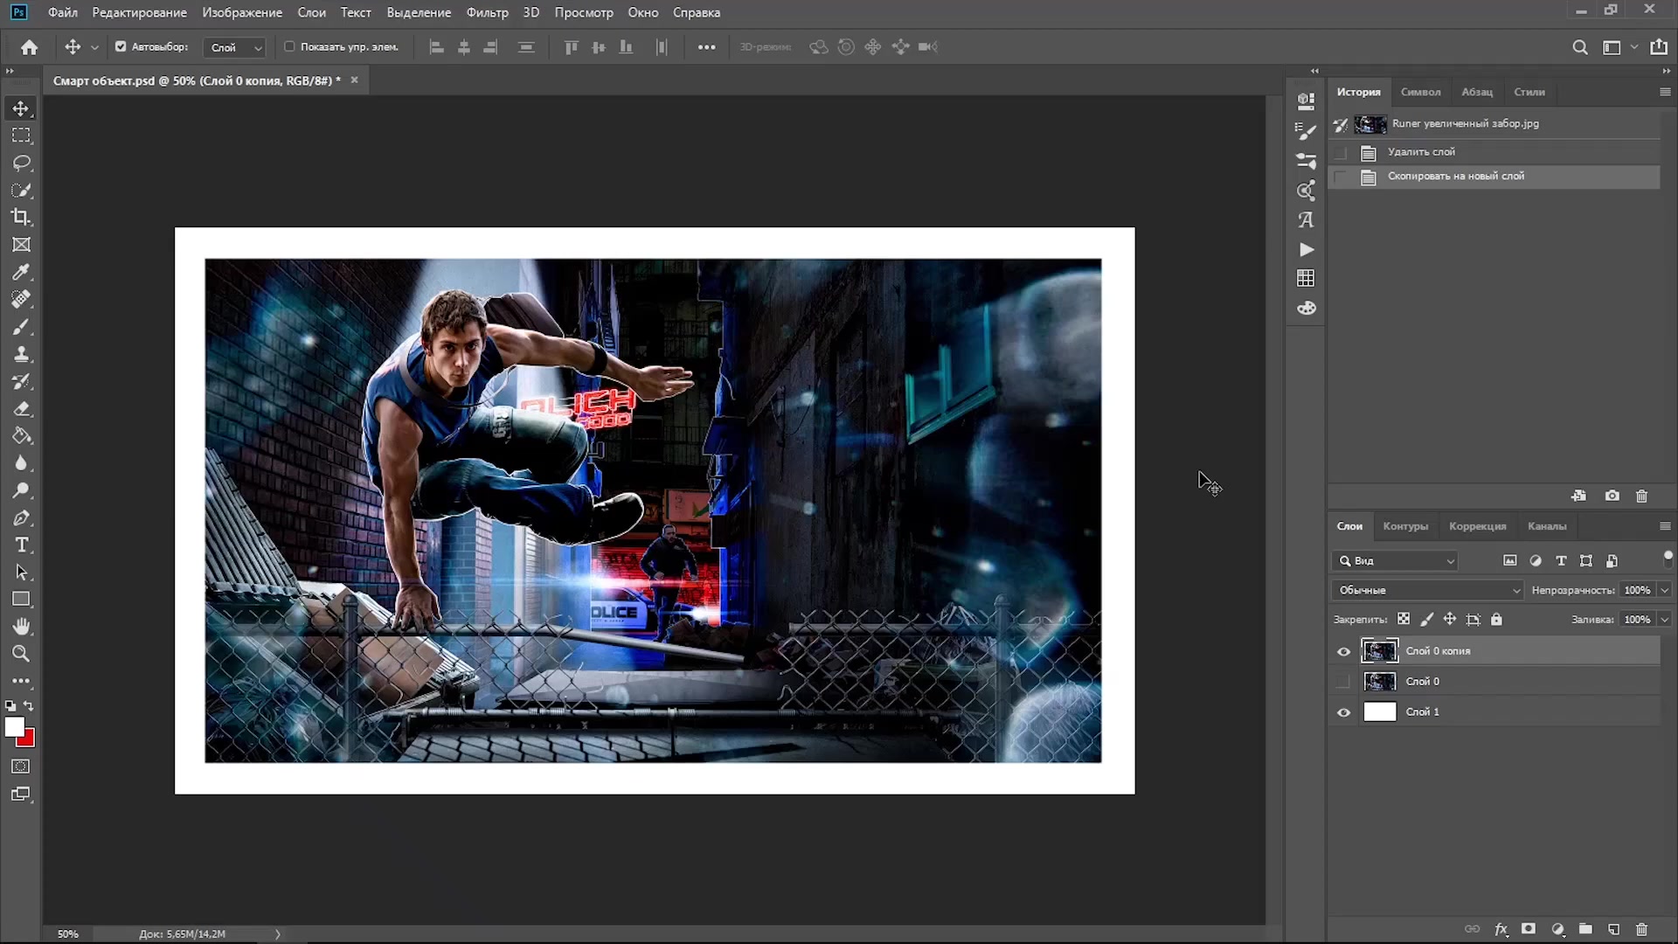Image resolution: width=1678 pixels, height=944 pixels.
Task: Select the Quick Selection tool
Action: tap(21, 190)
